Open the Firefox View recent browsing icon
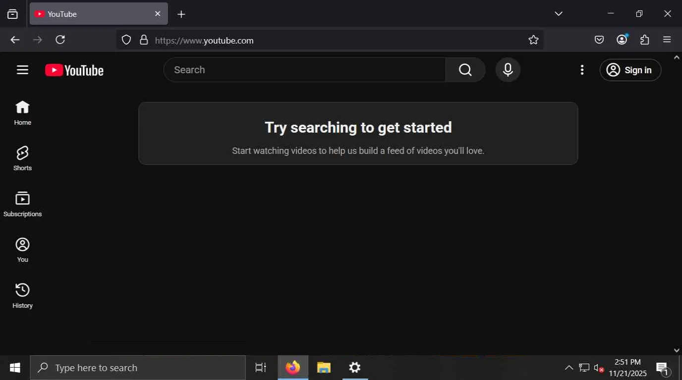 click(x=13, y=14)
